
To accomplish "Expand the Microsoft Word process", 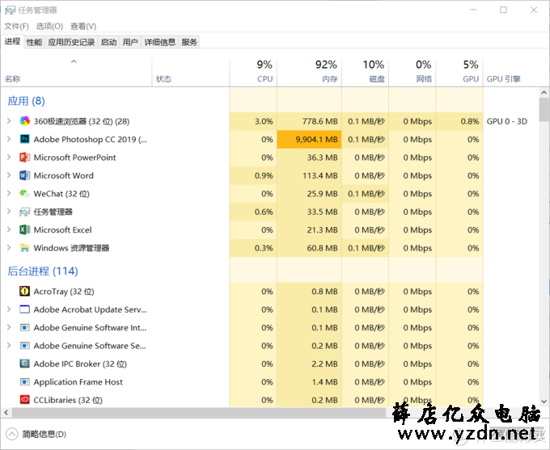I will (9, 175).
